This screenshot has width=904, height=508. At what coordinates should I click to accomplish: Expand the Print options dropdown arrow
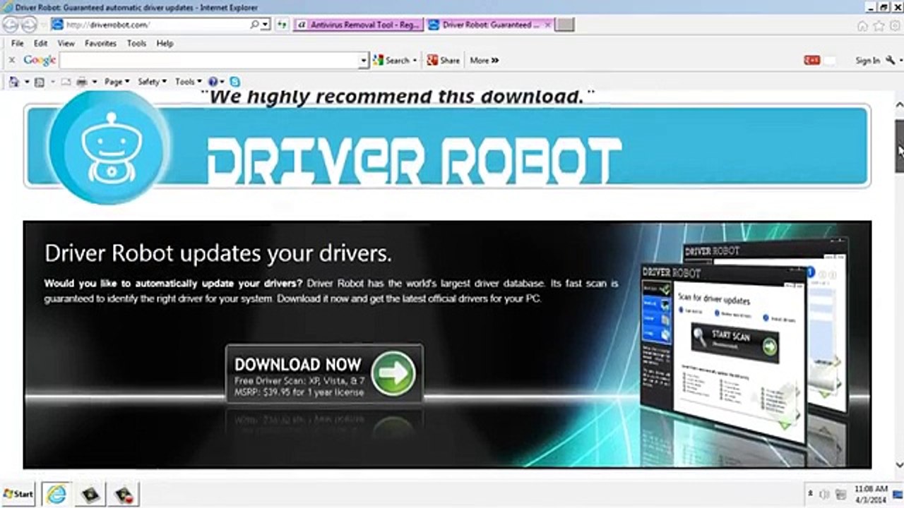pyautogui.click(x=94, y=82)
